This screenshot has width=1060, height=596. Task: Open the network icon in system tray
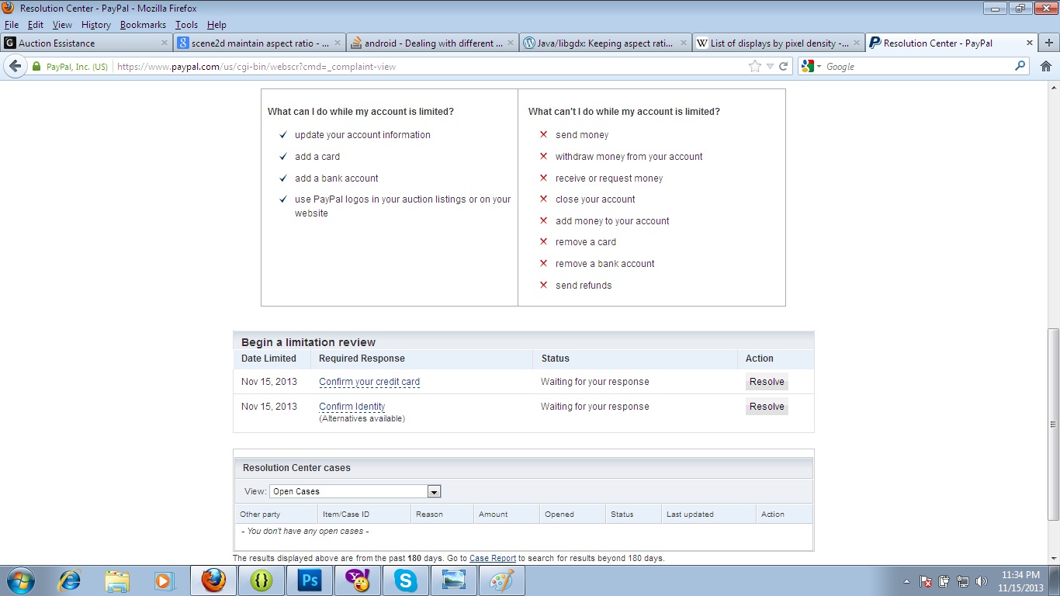click(x=963, y=581)
